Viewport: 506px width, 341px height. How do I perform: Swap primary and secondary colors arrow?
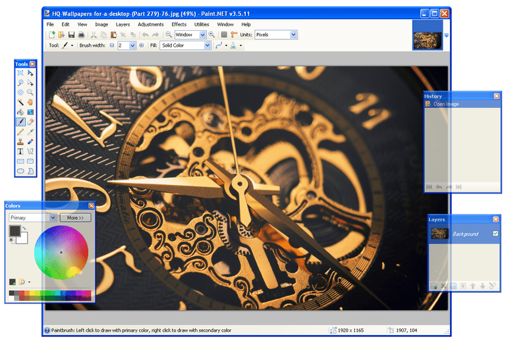[24, 228]
